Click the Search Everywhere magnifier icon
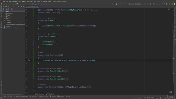 (x=172, y=4)
